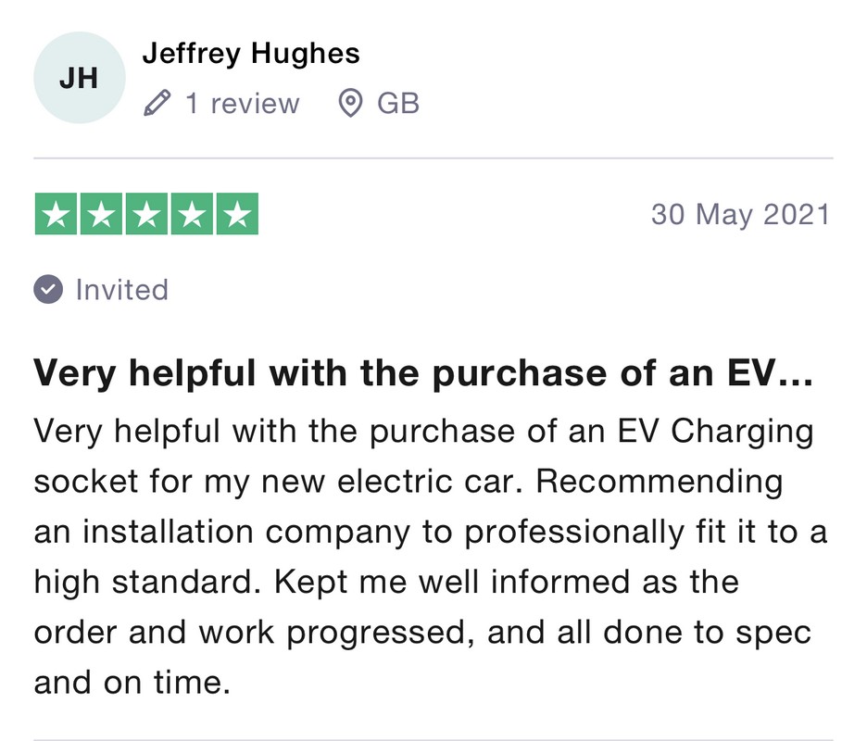
Task: Click the title's trailing ellipsis
Action: point(796,382)
